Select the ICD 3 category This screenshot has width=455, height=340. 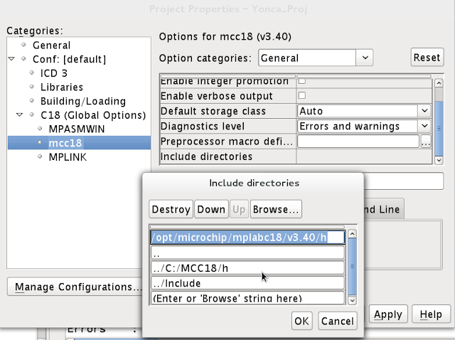(55, 73)
